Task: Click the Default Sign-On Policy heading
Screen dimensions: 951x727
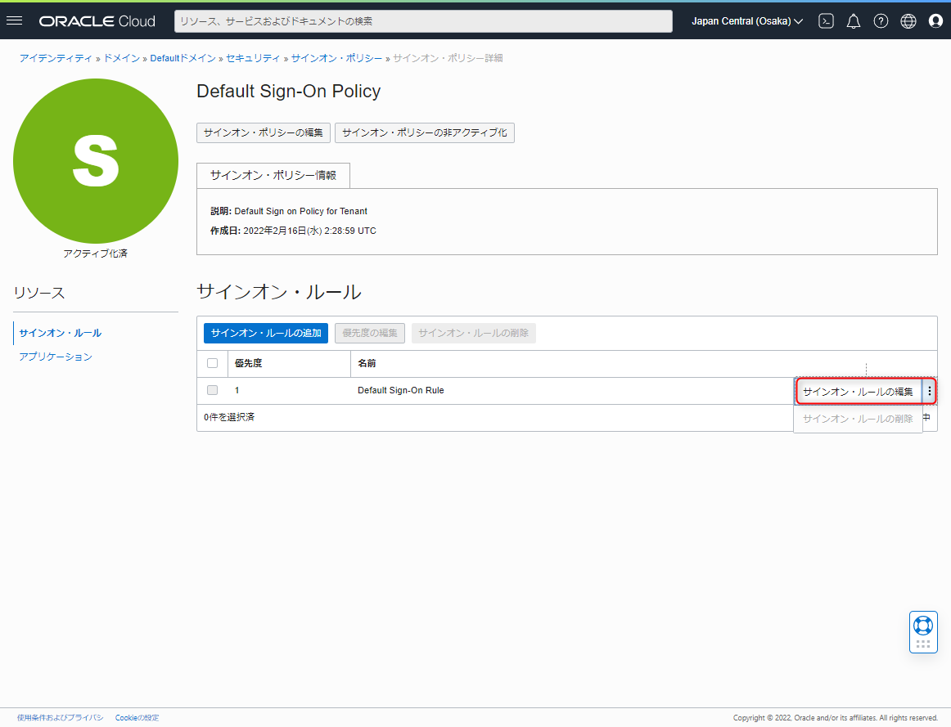Action: coord(289,91)
